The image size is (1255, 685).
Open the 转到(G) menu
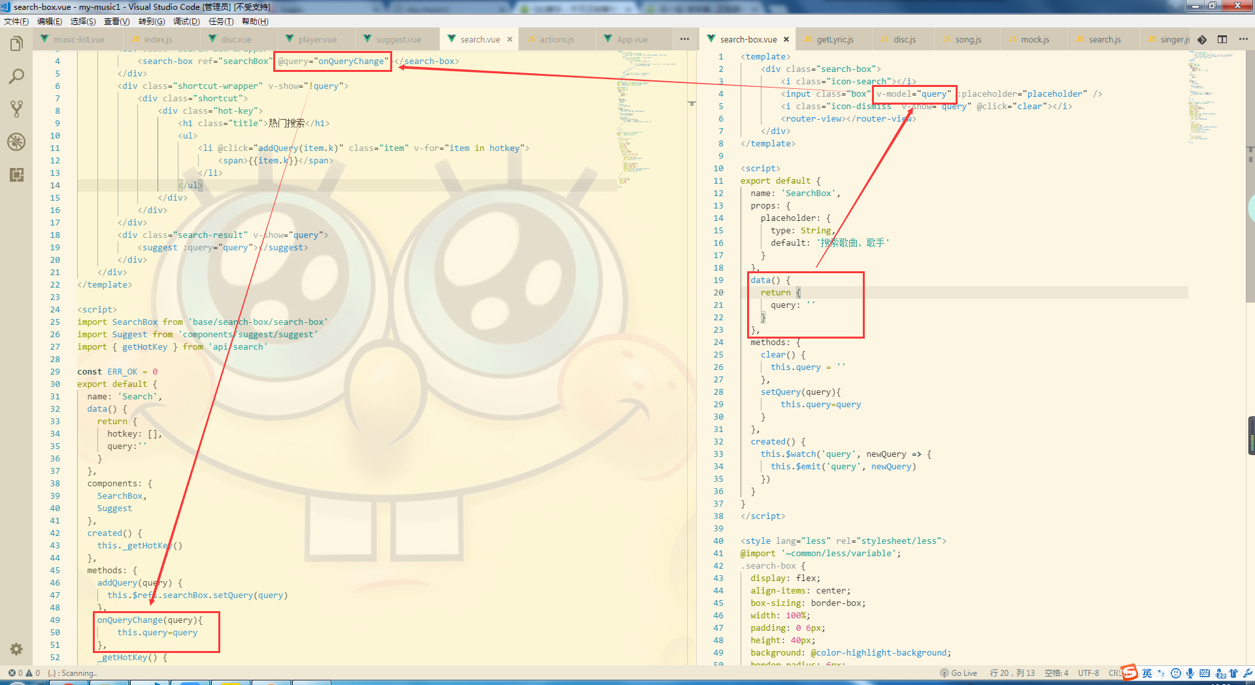pyautogui.click(x=152, y=22)
